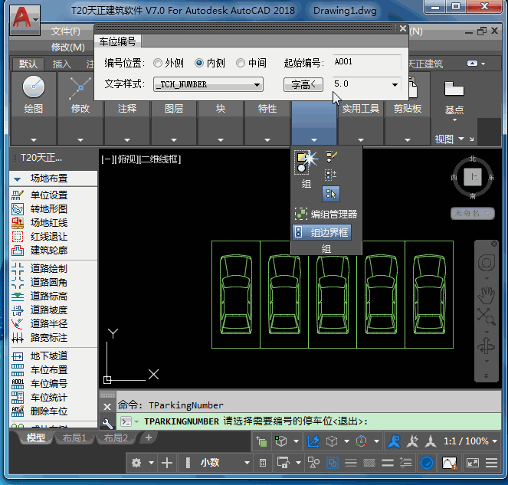The height and width of the screenshot is (485, 508).
Task: Select the 中间 radio option
Action: 241,63
